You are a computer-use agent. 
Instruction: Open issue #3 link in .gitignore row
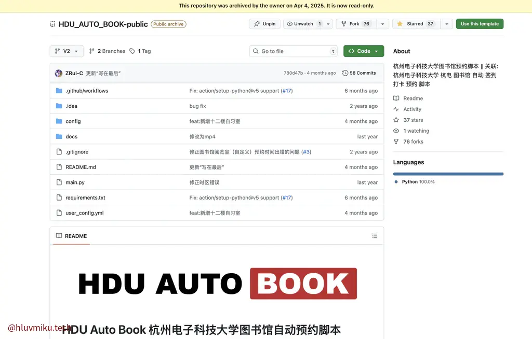pos(307,152)
